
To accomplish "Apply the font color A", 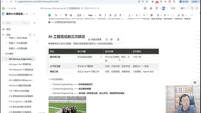I will pyautogui.click(x=129, y=15).
